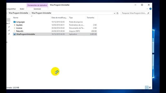Click the search magnifier icon

[x=148, y=13]
